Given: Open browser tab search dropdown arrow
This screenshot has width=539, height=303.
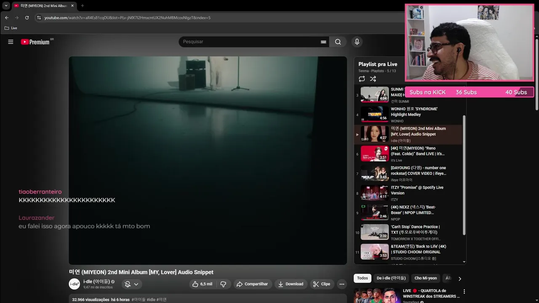Looking at the screenshot, I should 6,5.
